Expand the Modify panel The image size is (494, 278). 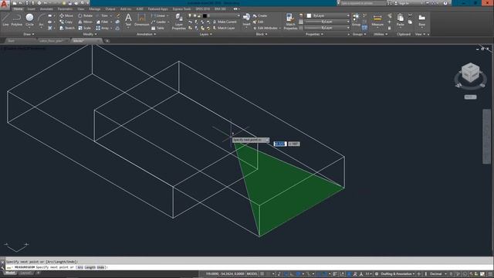click(x=90, y=34)
